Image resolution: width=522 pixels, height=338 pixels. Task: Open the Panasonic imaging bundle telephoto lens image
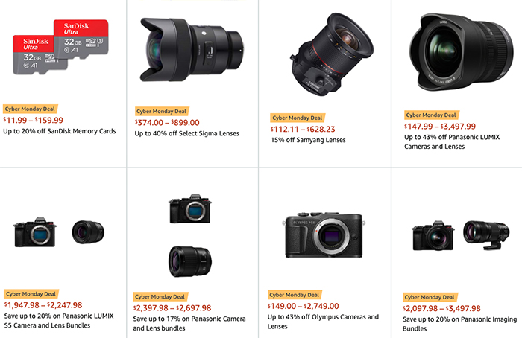(x=461, y=235)
